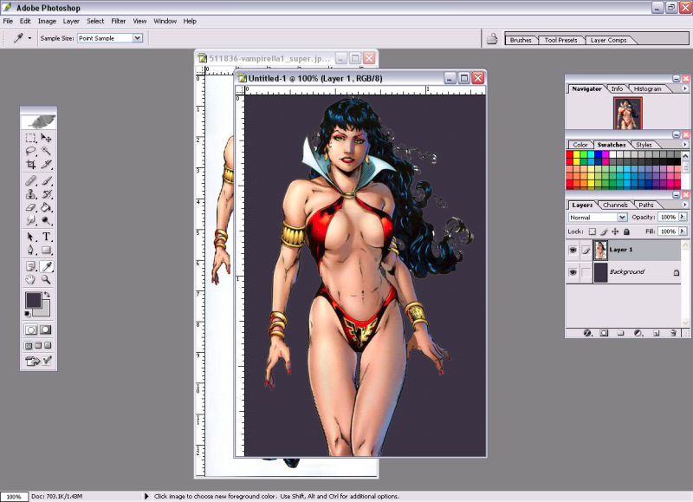Create a new layer from Layers panel
This screenshot has height=502, width=693.
(656, 333)
